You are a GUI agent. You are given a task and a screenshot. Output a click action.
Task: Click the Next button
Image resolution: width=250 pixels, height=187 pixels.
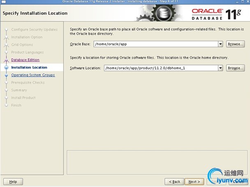pos(194,182)
